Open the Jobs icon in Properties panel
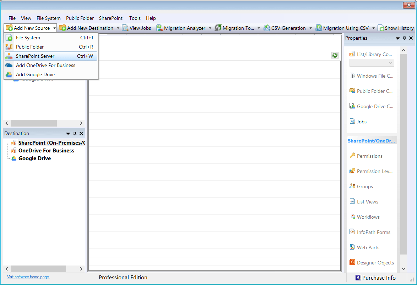The height and width of the screenshot is (285, 417). [x=352, y=121]
